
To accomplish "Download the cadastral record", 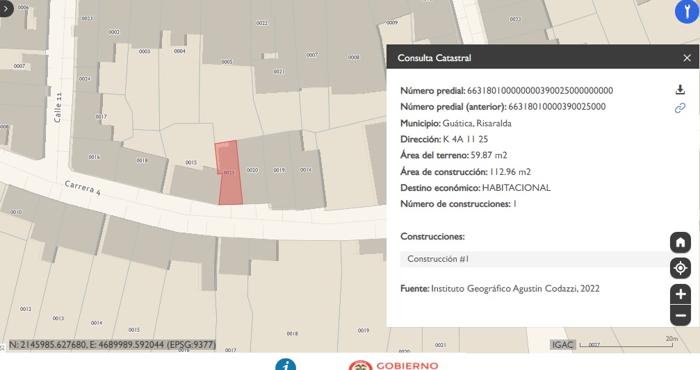I will pos(680,90).
